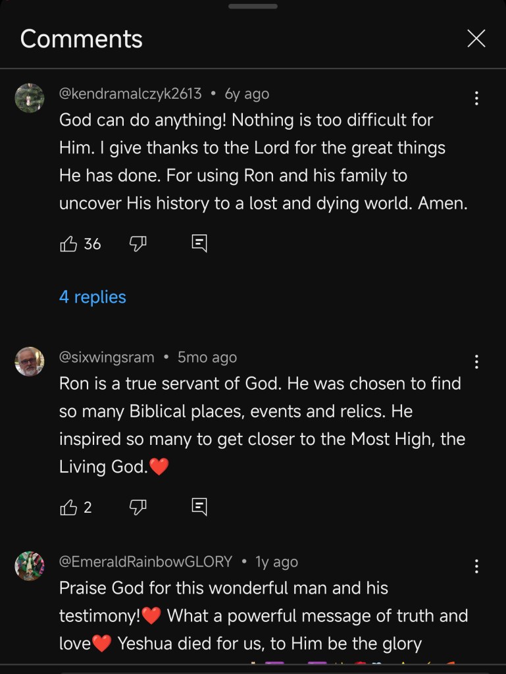Image resolution: width=506 pixels, height=674 pixels.
Task: Visit the @kendramalczyk2613 channel username
Action: (130, 94)
